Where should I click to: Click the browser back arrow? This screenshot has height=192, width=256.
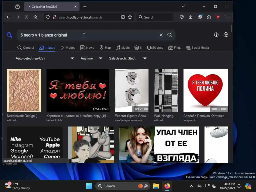click(x=8, y=17)
